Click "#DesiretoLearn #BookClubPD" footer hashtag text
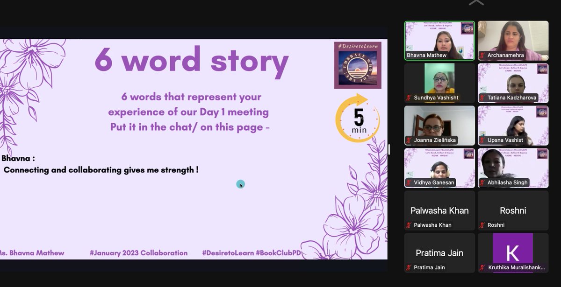561x287 pixels. [252, 253]
